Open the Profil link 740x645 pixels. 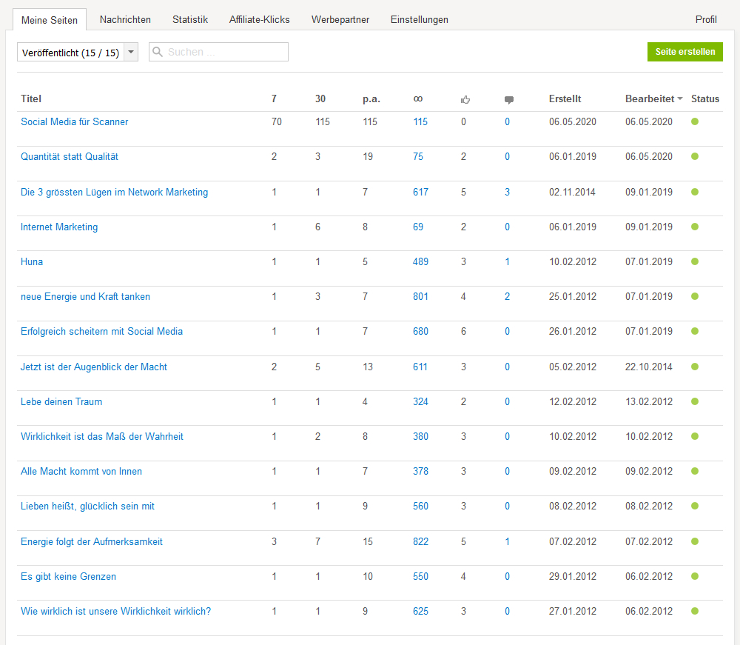(706, 20)
